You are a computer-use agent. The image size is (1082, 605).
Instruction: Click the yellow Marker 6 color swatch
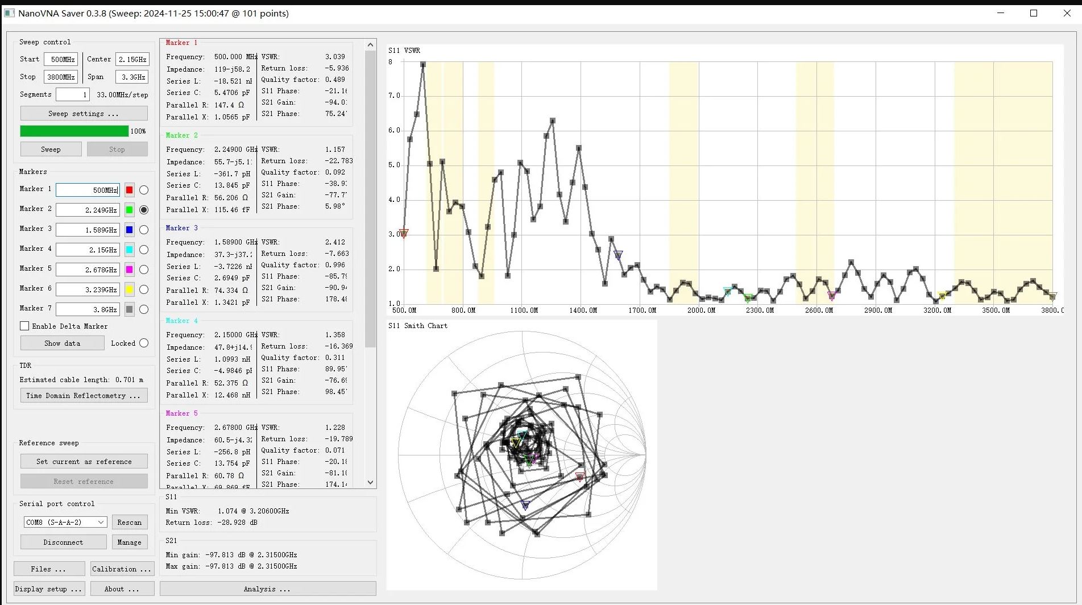130,289
